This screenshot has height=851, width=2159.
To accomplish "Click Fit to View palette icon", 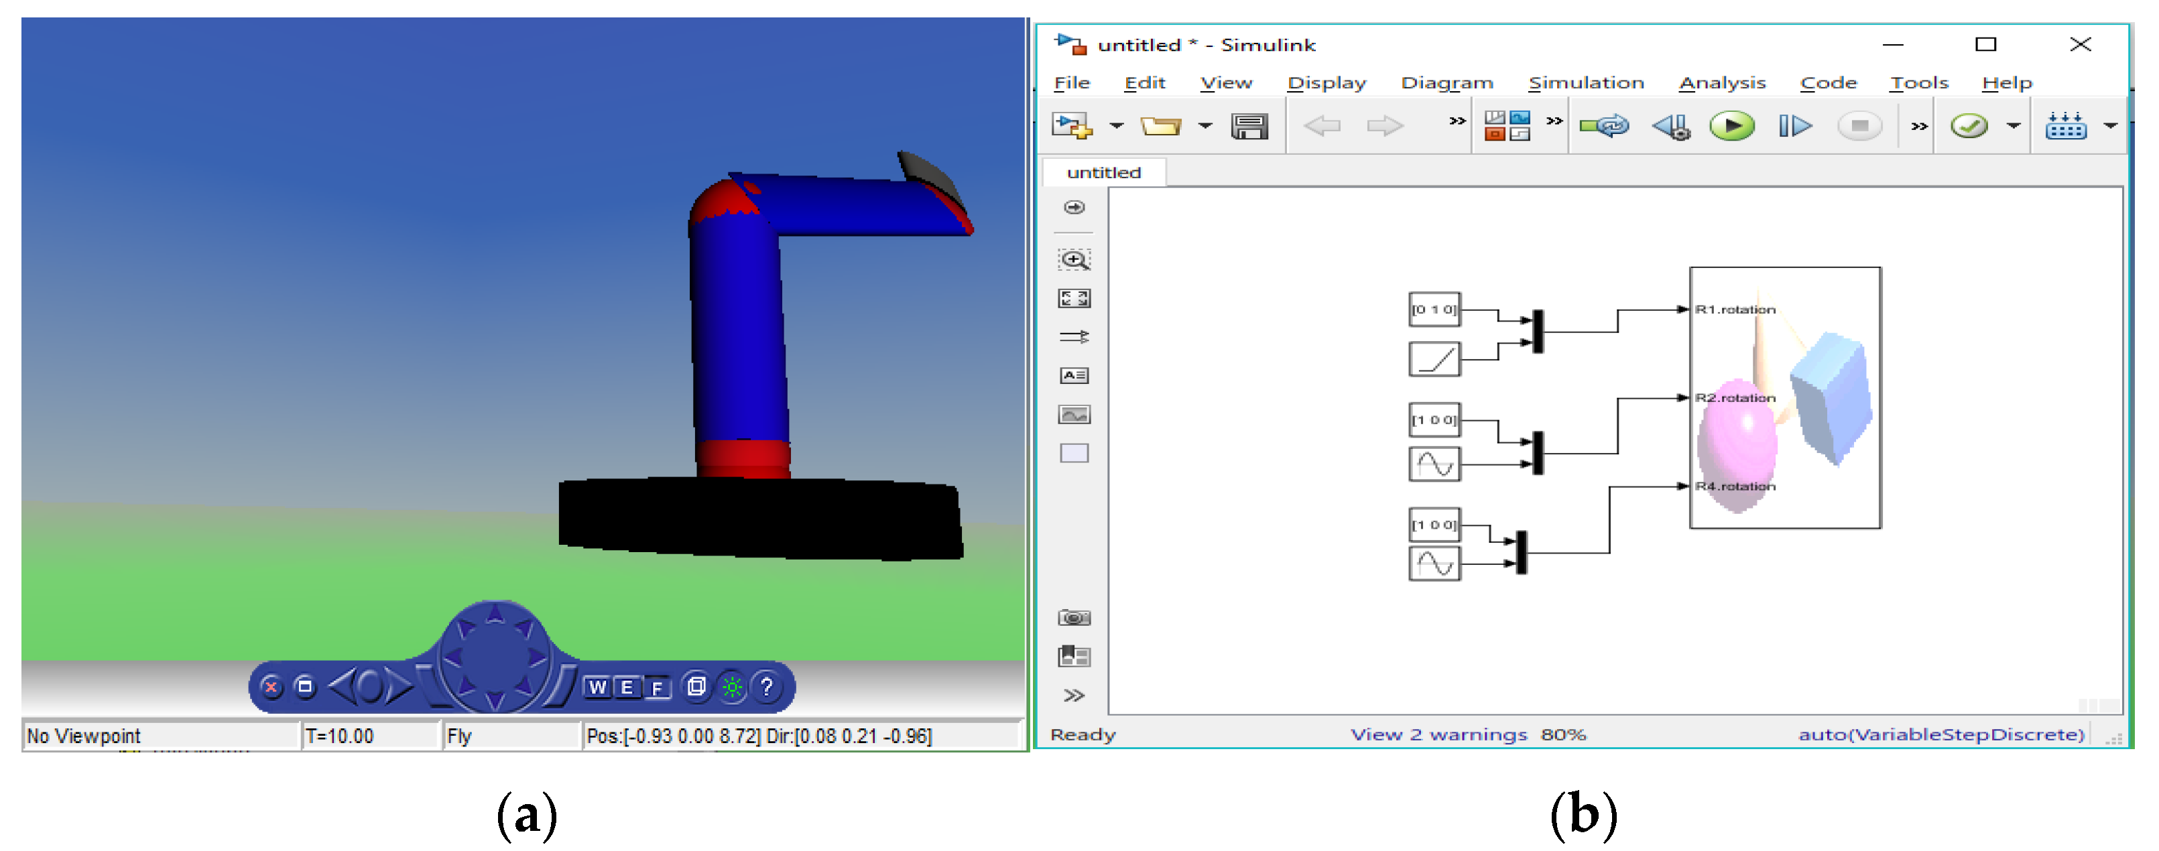I will click(x=1074, y=298).
